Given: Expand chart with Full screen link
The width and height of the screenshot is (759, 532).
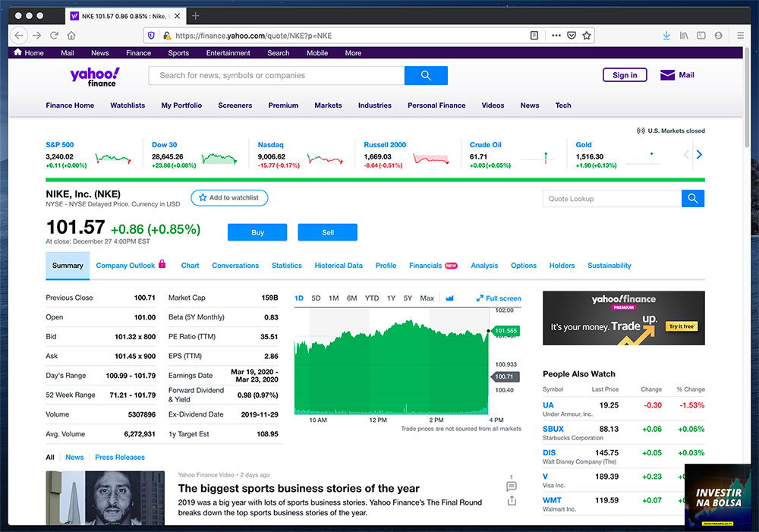Looking at the screenshot, I should pos(499,298).
